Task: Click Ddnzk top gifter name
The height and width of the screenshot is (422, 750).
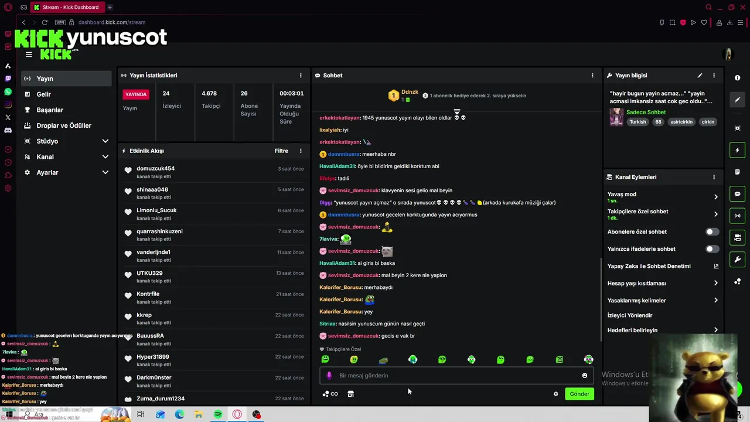Action: 410,92
